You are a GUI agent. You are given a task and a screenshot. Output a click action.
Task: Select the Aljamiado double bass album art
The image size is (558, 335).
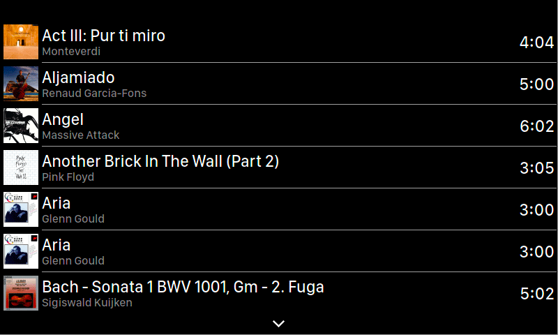coord(21,84)
